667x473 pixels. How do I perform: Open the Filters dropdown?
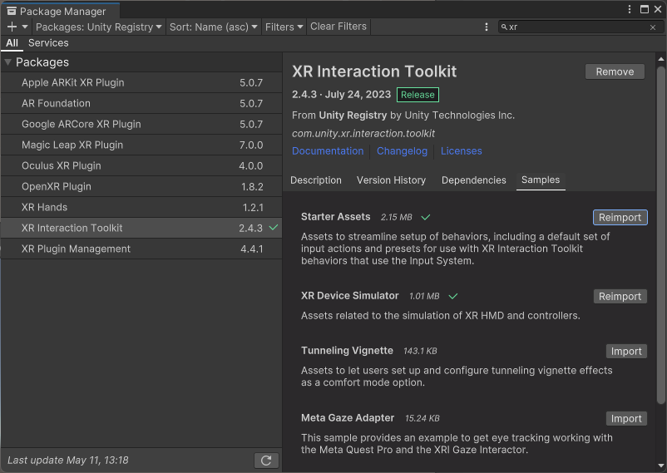click(284, 27)
